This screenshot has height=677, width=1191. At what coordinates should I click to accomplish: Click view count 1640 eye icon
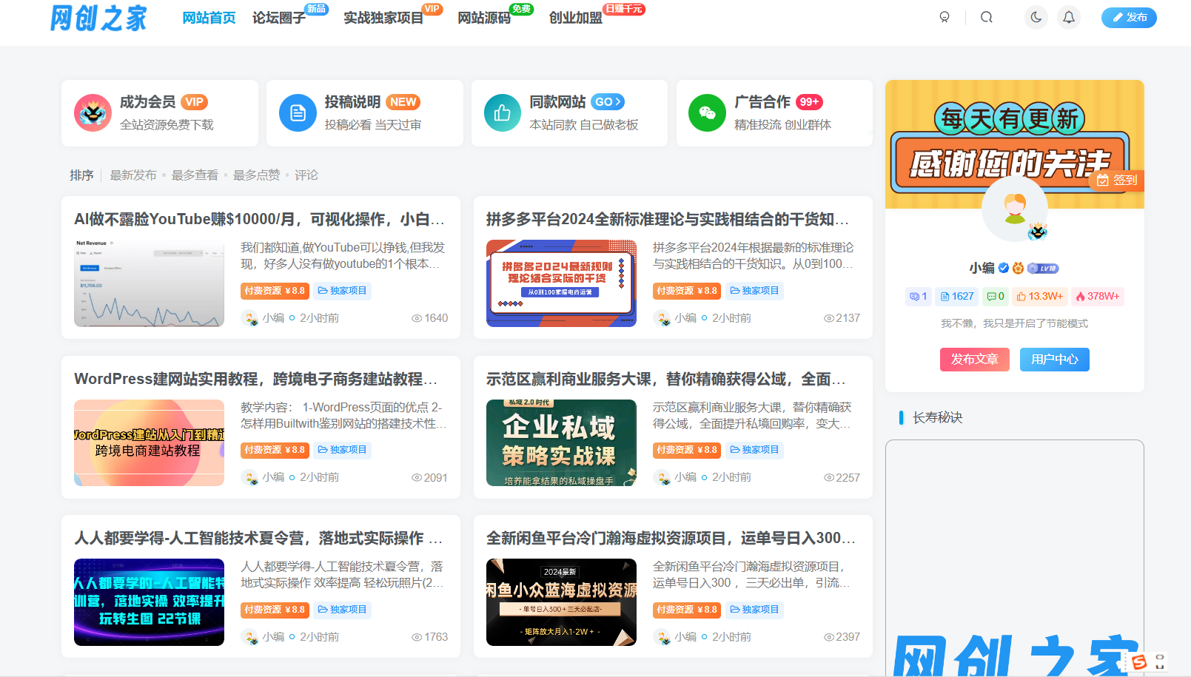[417, 318]
